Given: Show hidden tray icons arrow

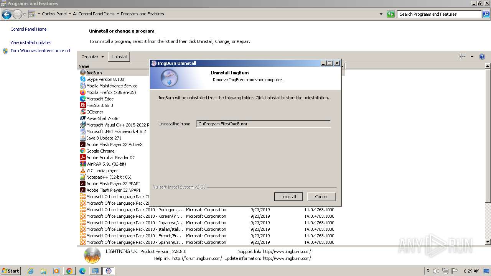Looking at the screenshot, I should 428,271.
